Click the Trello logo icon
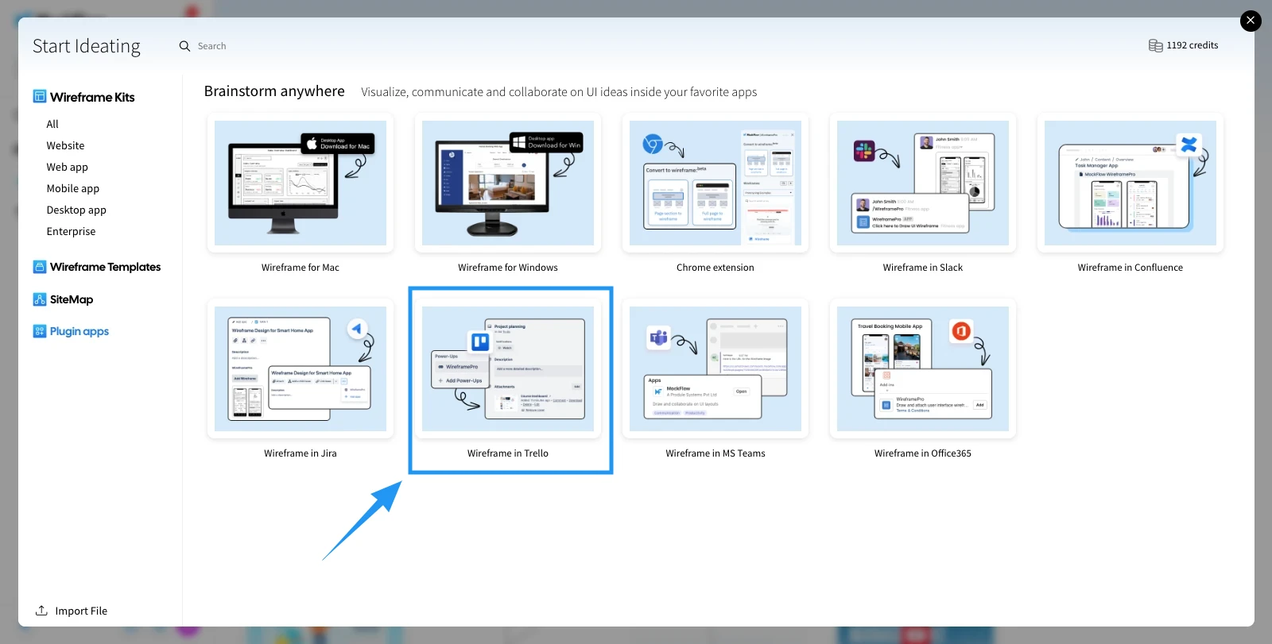The height and width of the screenshot is (644, 1272). [480, 342]
